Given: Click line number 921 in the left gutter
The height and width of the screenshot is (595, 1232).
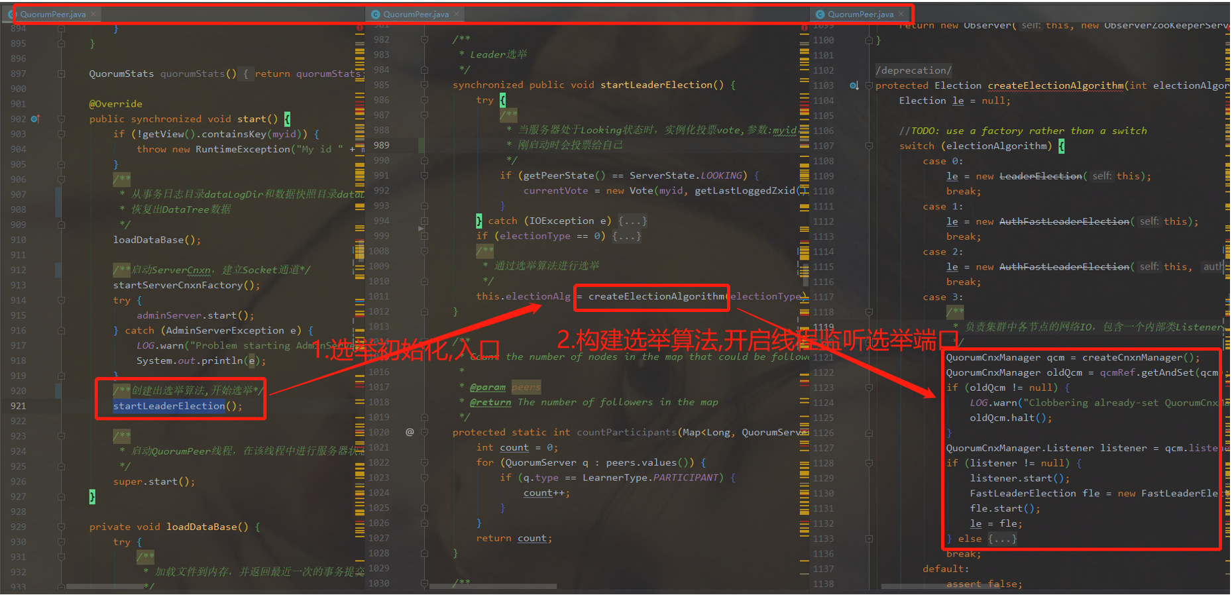Looking at the screenshot, I should coord(19,406).
